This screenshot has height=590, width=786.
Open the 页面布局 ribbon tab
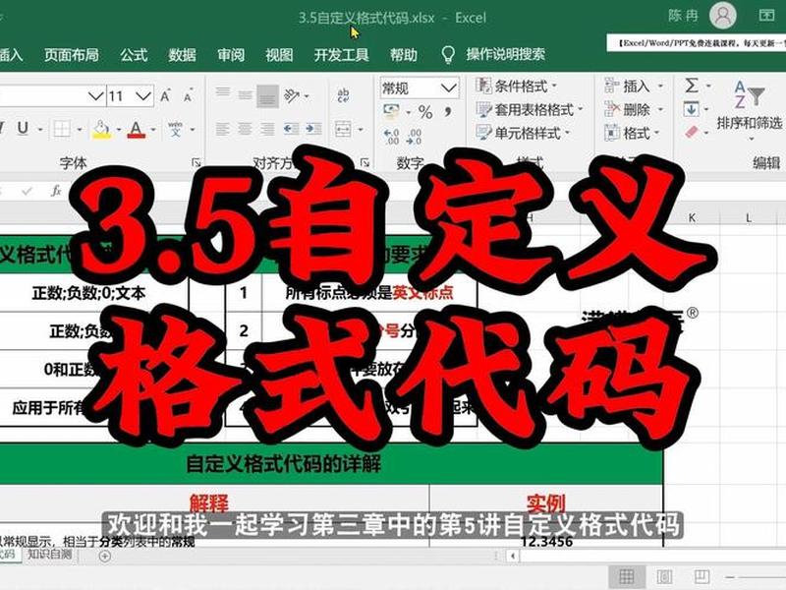tap(71, 55)
